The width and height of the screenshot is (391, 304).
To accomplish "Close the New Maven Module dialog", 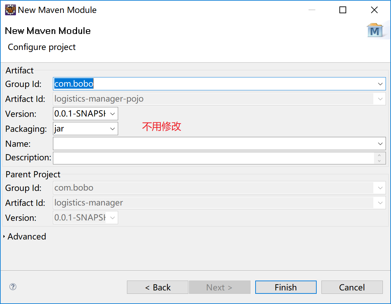I will (x=374, y=10).
